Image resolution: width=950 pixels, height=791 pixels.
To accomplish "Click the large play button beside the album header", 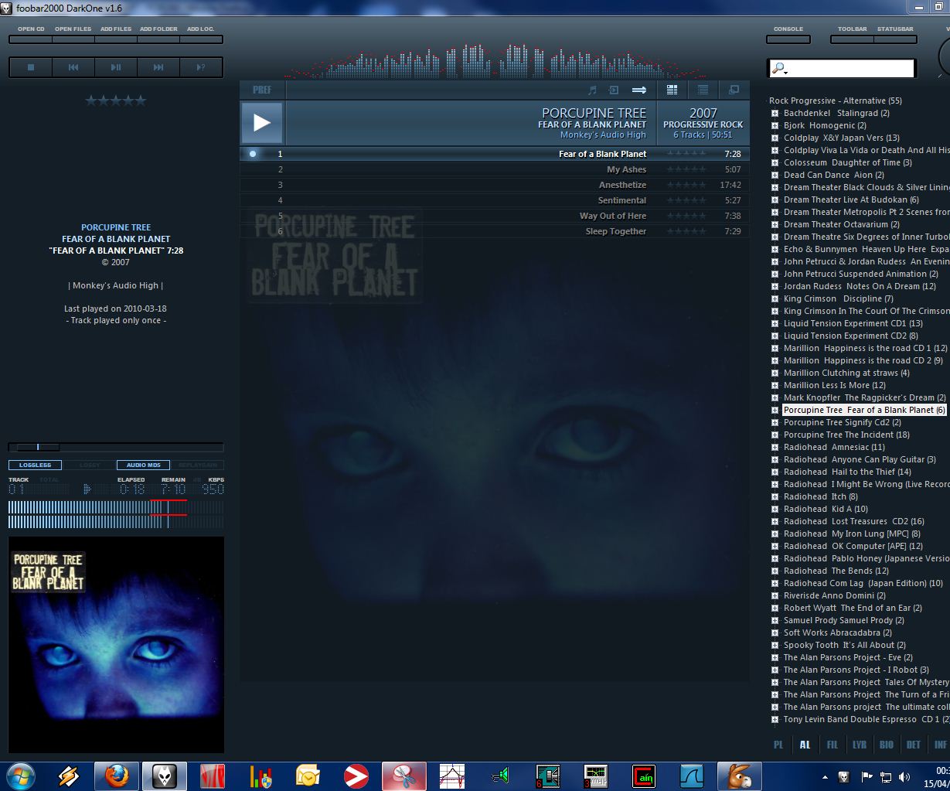I will (x=262, y=122).
